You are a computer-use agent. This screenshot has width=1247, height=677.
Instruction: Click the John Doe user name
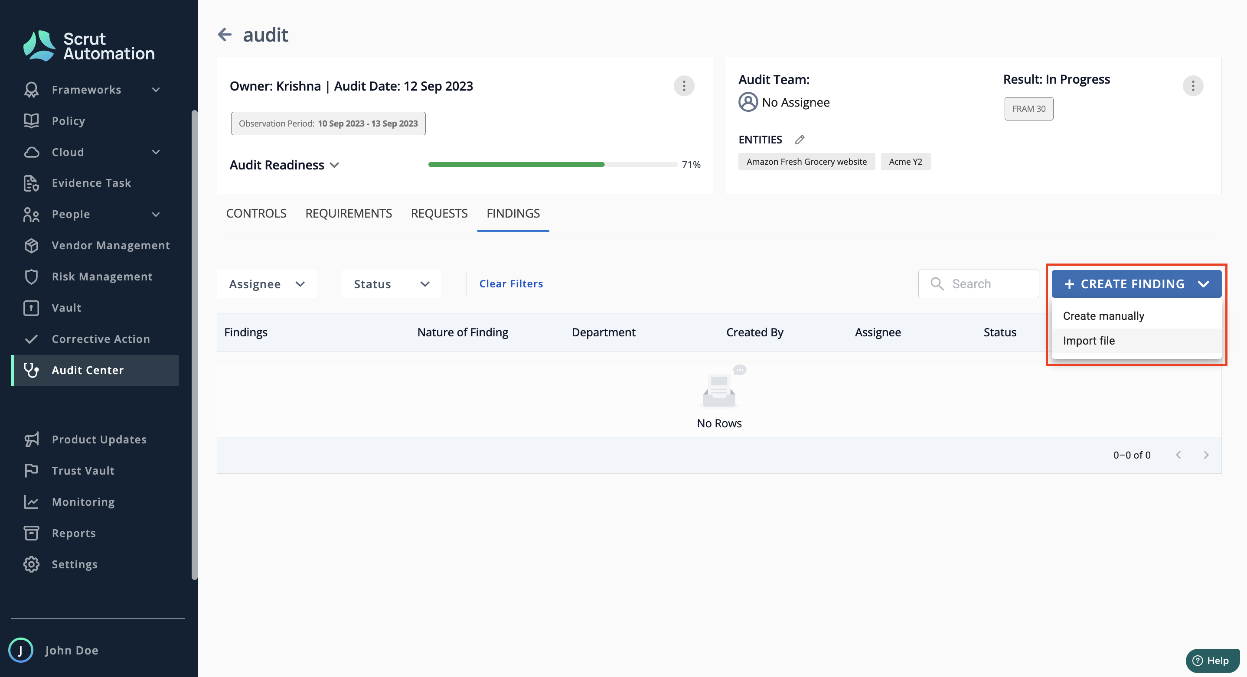[72, 651]
